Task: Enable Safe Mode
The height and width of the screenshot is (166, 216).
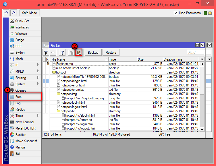Action: click(30, 13)
